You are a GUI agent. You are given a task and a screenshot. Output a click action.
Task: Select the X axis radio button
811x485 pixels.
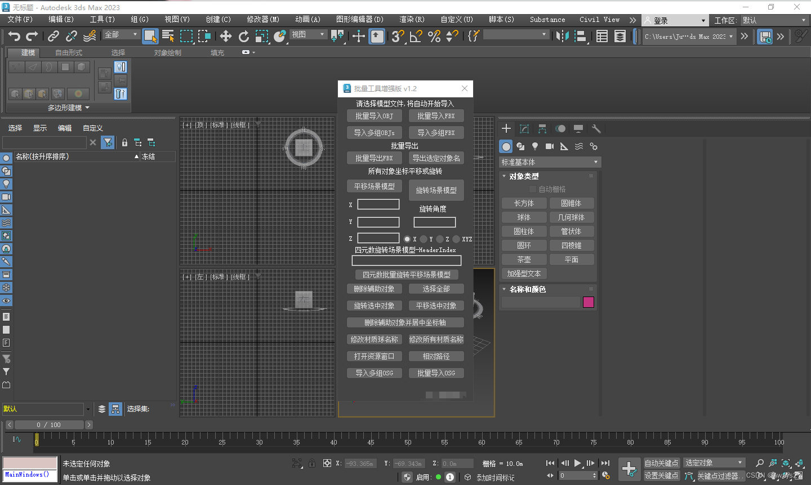point(407,239)
